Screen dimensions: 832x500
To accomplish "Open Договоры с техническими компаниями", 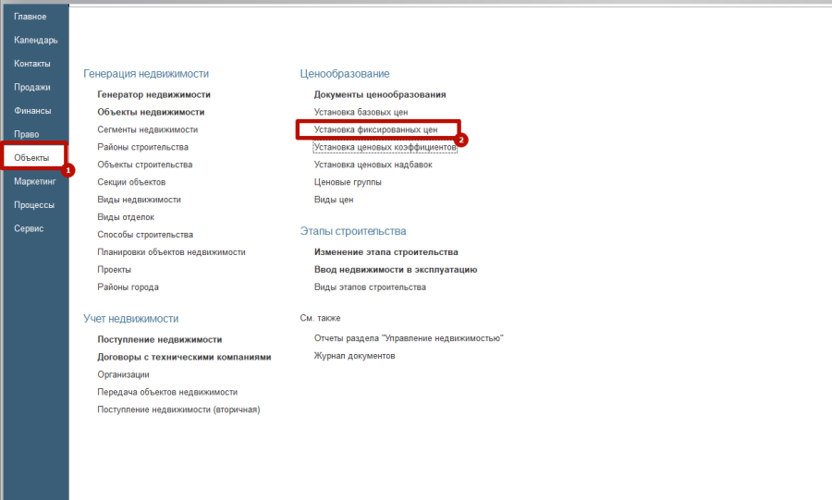I will click(x=184, y=357).
